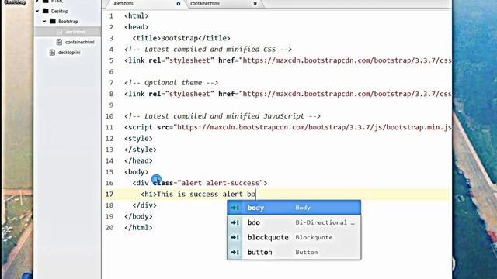Click the </div> closing tag

[144, 205]
